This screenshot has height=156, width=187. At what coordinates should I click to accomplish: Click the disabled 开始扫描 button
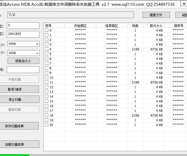19,79
